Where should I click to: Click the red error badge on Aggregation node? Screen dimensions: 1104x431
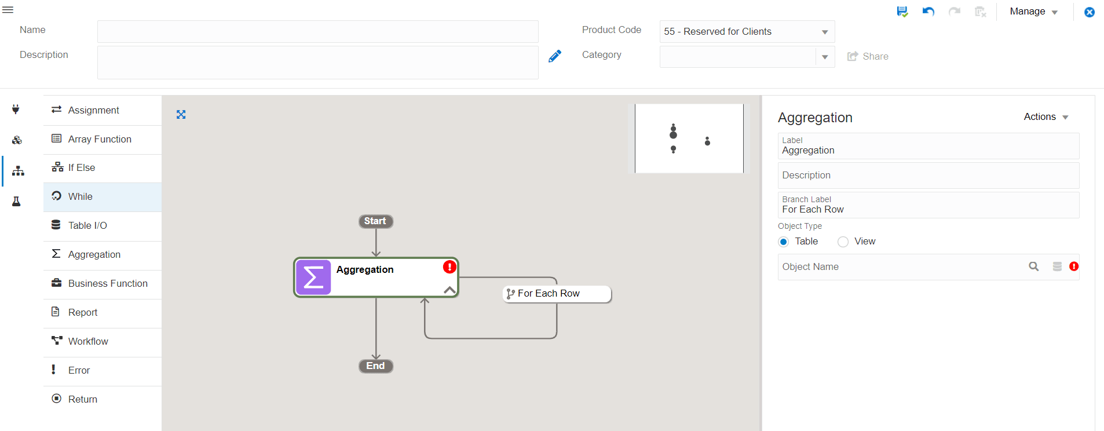[x=449, y=267]
